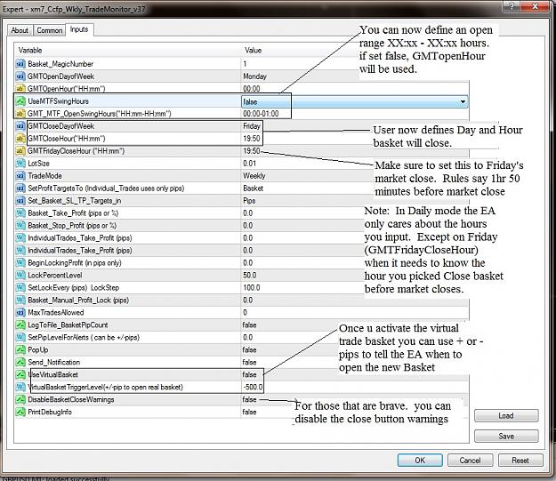
Task: Select the false value of PrintDebugInfo
Action: (x=249, y=412)
